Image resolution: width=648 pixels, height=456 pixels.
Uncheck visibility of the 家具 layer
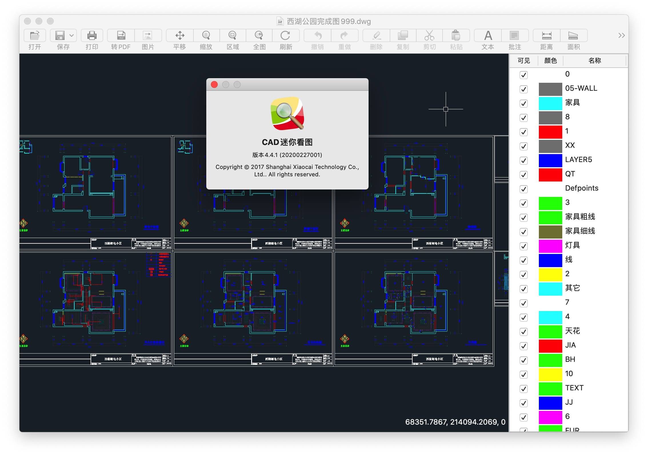pos(523,104)
